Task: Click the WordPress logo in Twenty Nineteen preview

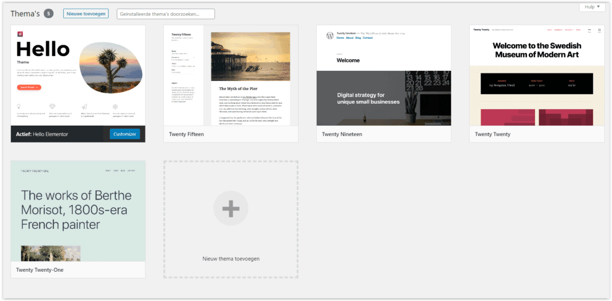Action: (x=329, y=36)
